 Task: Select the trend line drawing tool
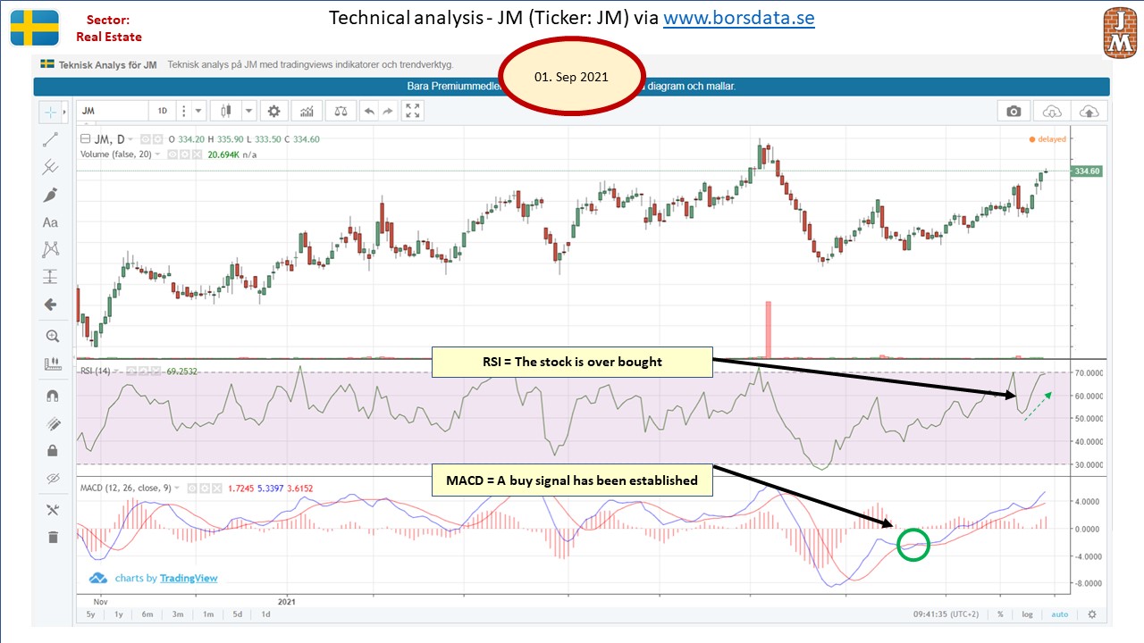[x=51, y=139]
